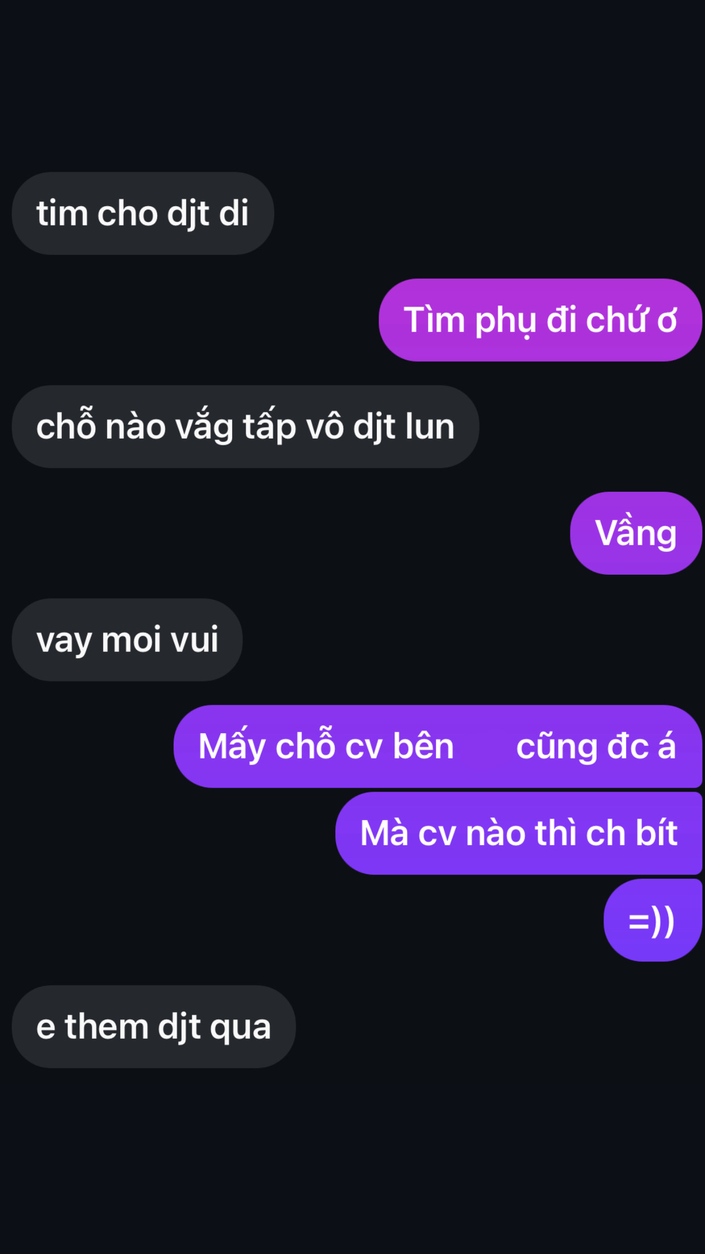This screenshot has height=1254, width=705.
Task: Select the '=))' emoticon message
Action: tap(653, 920)
